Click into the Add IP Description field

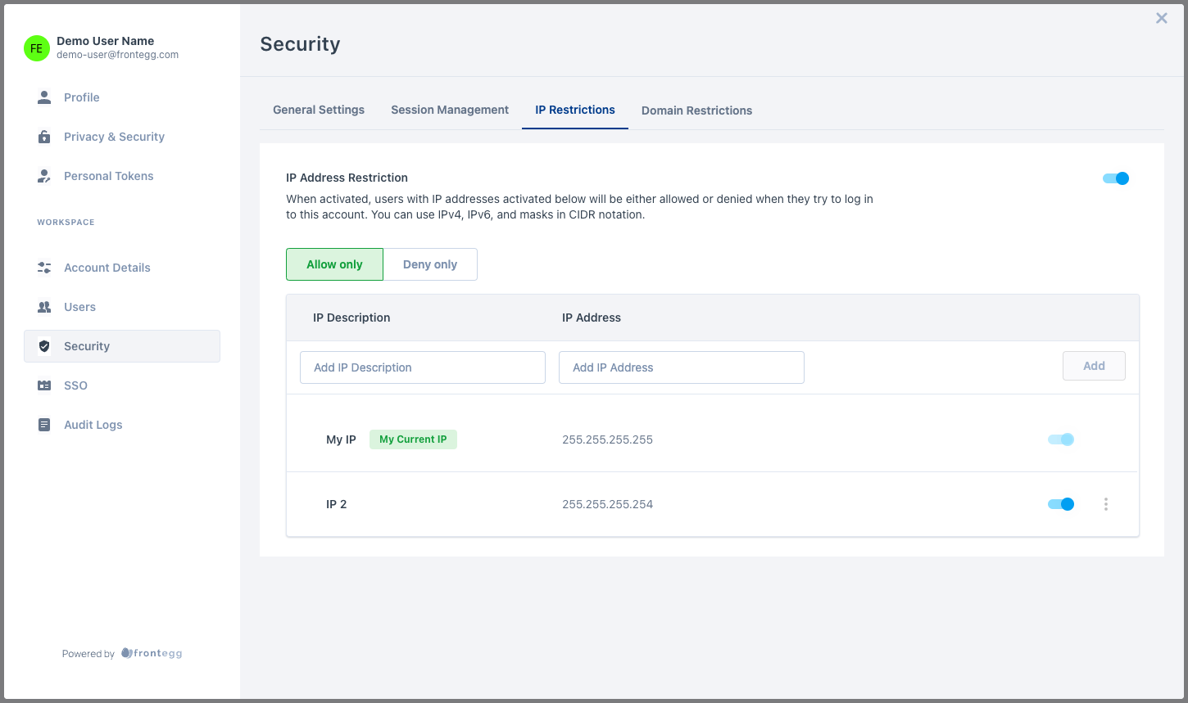click(x=422, y=367)
